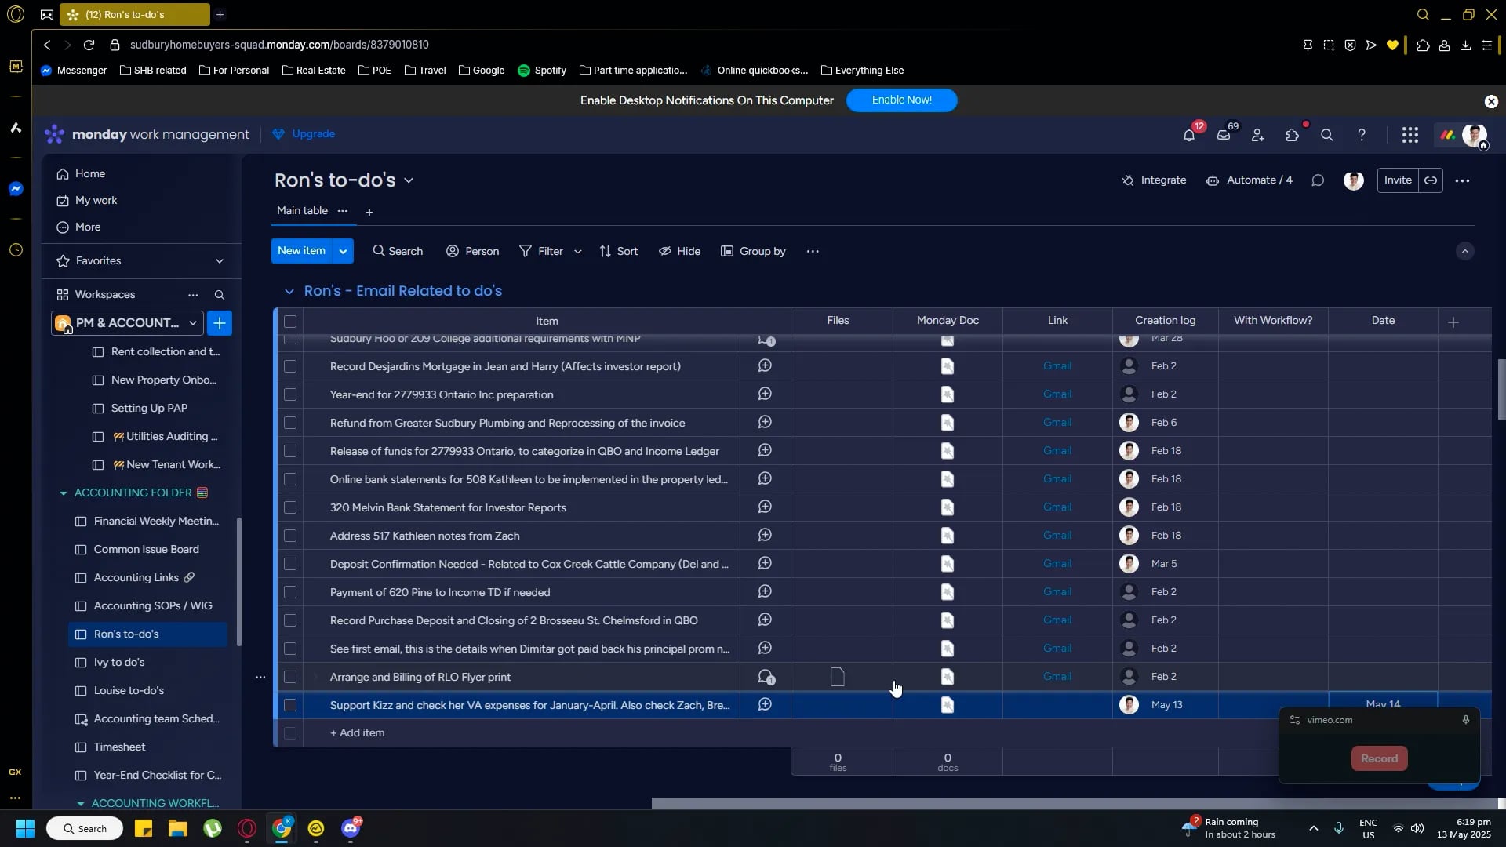The width and height of the screenshot is (1506, 847).
Task: Open Gmail link for Refund from Greater Sudbury row
Action: [x=1057, y=423]
